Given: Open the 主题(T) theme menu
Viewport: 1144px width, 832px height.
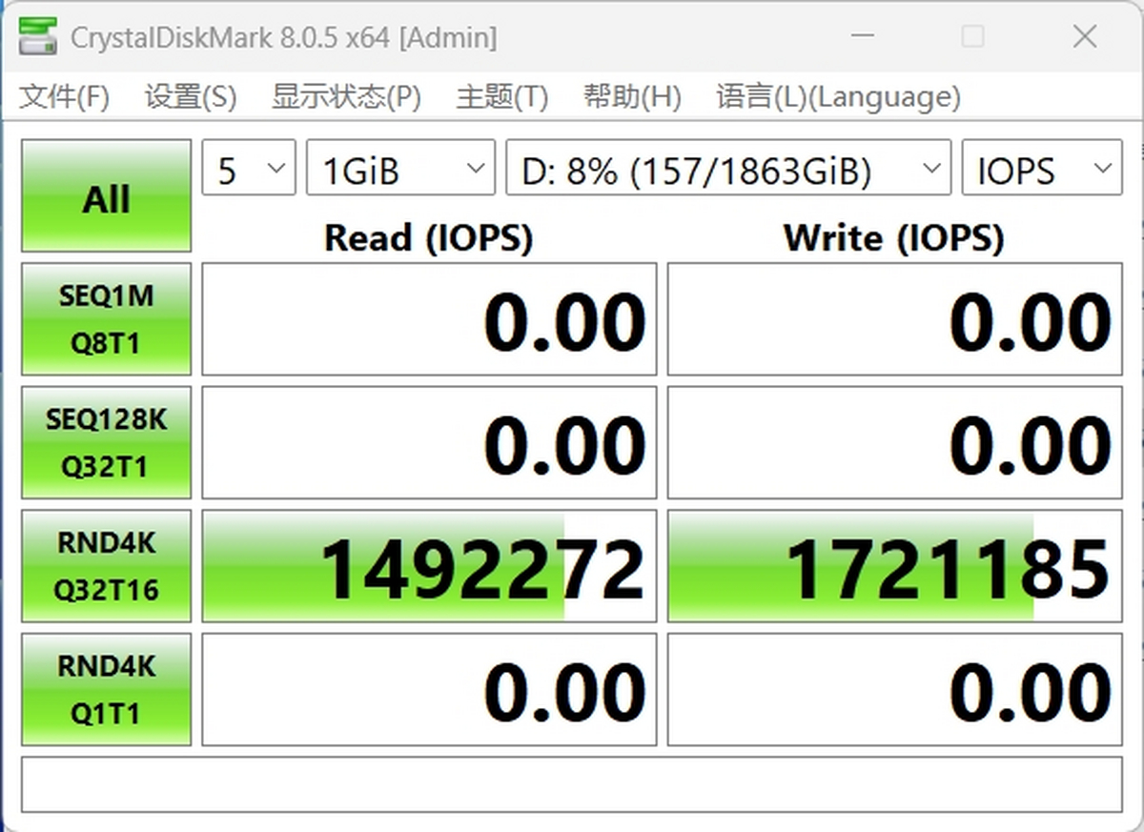Looking at the screenshot, I should click(x=501, y=97).
